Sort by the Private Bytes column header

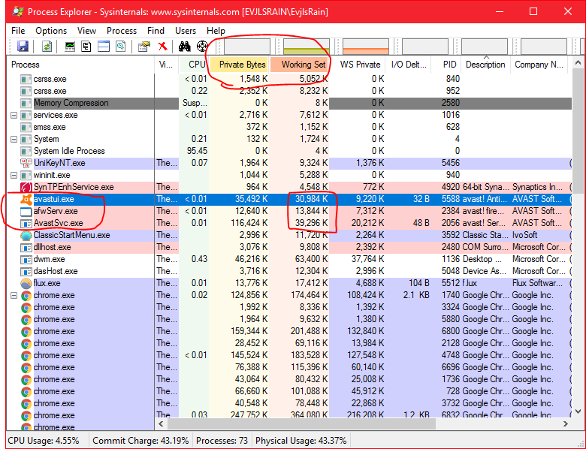(242, 65)
